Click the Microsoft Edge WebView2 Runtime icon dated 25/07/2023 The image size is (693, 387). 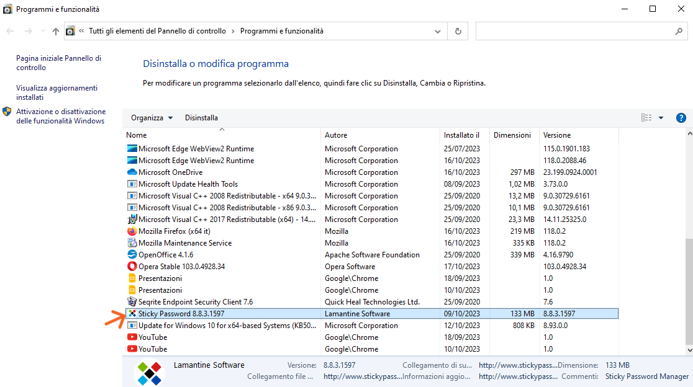pyautogui.click(x=132, y=149)
